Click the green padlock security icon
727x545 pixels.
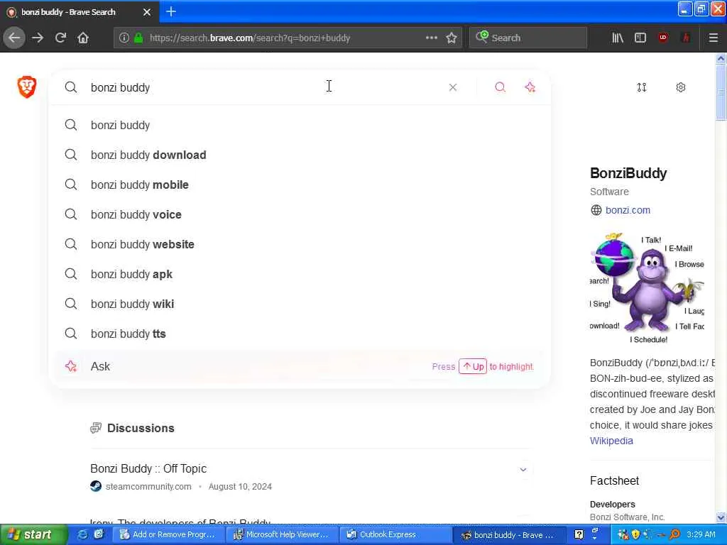(138, 38)
